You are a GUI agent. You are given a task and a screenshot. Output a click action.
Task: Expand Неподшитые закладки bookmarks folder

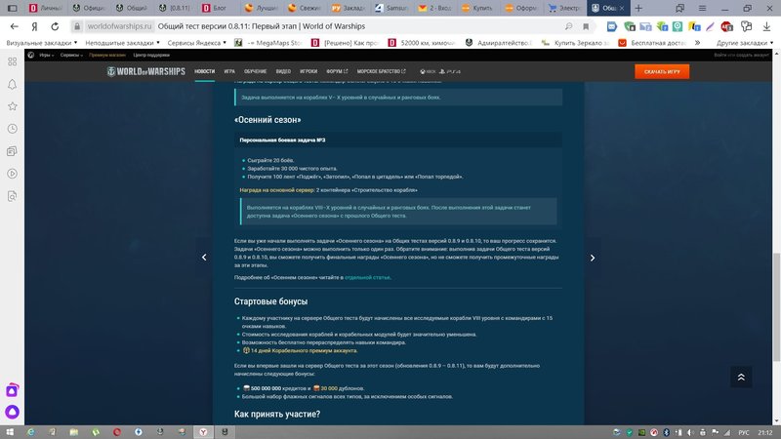123,43
